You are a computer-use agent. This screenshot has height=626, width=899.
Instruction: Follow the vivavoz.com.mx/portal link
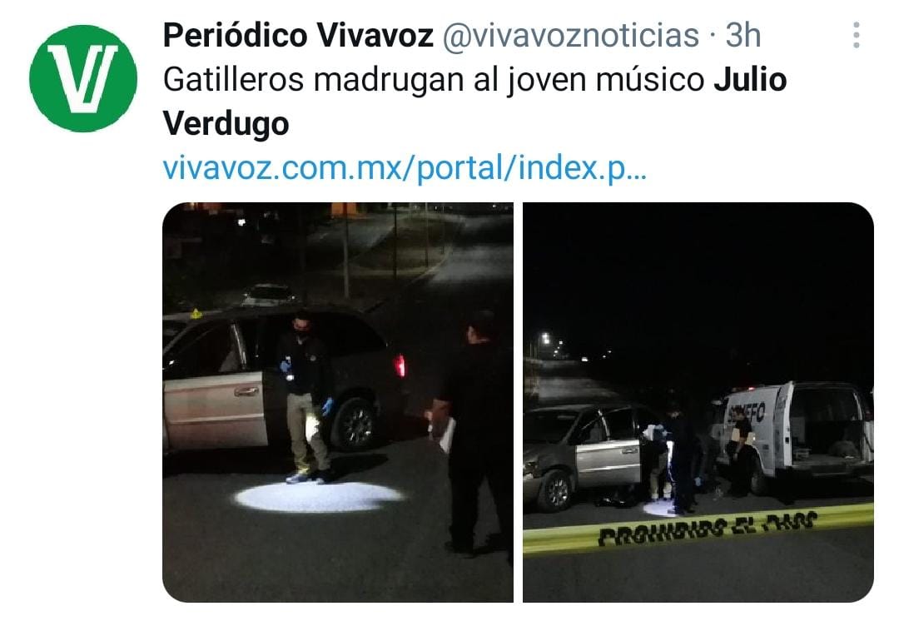pos(405,167)
